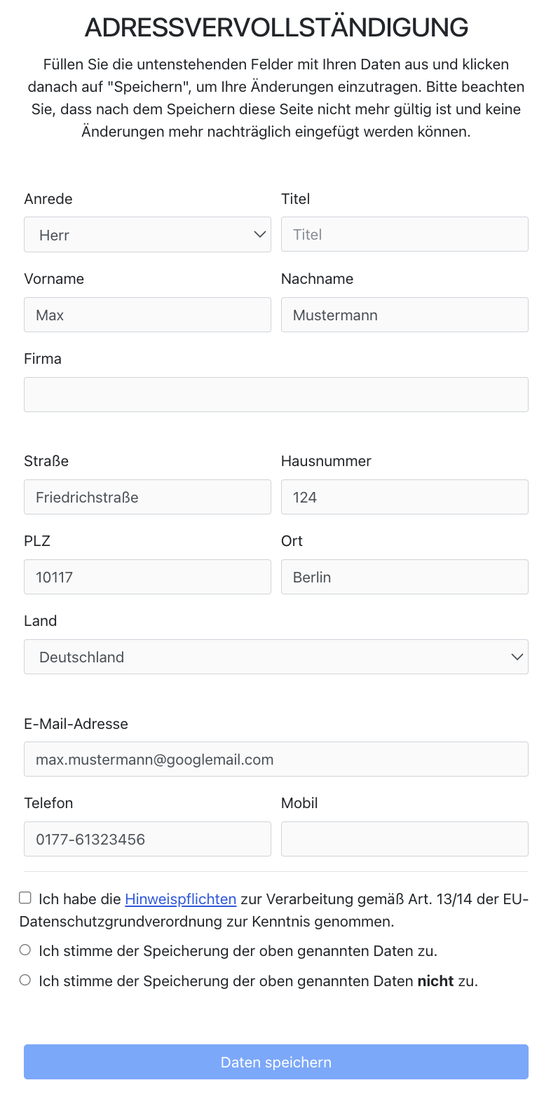Check the Hinweispflichten acknowledgment checkbox
The width and height of the screenshot is (551, 1099).
click(x=25, y=898)
